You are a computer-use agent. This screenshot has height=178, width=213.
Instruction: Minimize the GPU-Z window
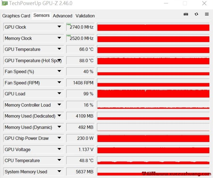166,3
